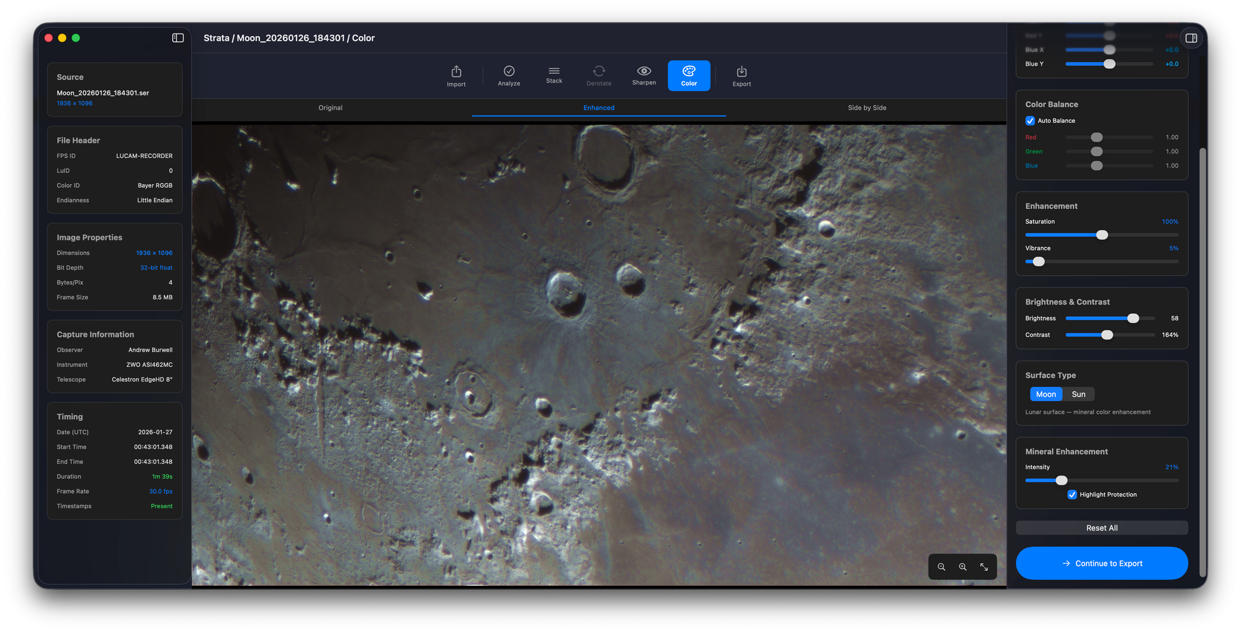Switch surface type to Sun
This screenshot has height=633, width=1241.
(x=1078, y=394)
